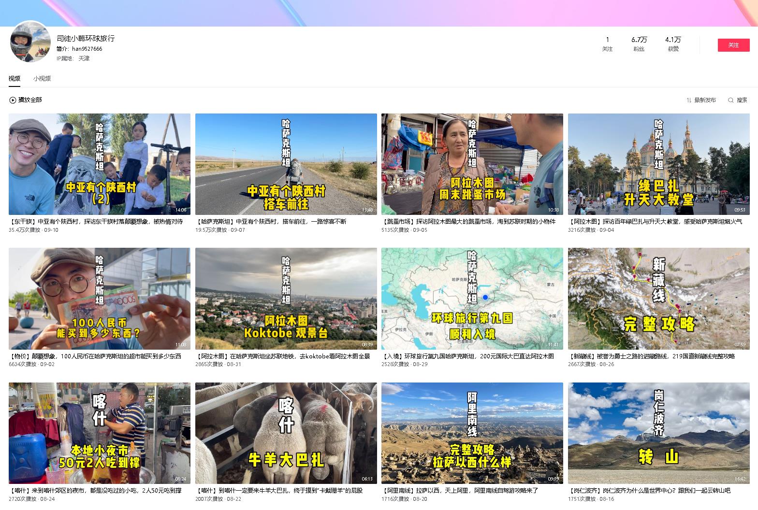The image size is (758, 510).
Task: Click the 【东干族】 video title link
Action: coord(96,222)
